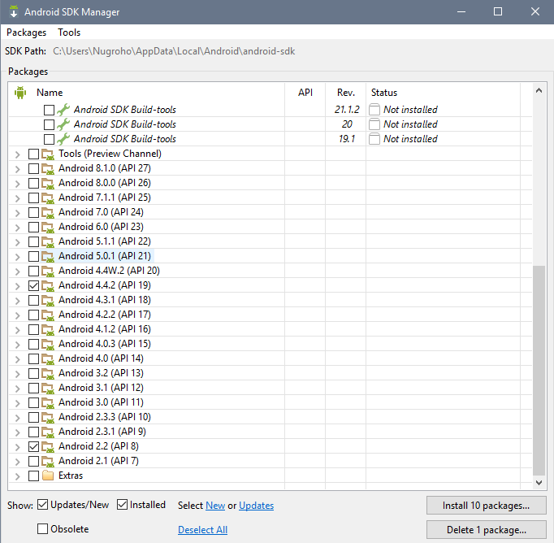Image resolution: width=554 pixels, height=543 pixels.
Task: Check the Build-tools 19.1 checkbox
Action: click(49, 139)
